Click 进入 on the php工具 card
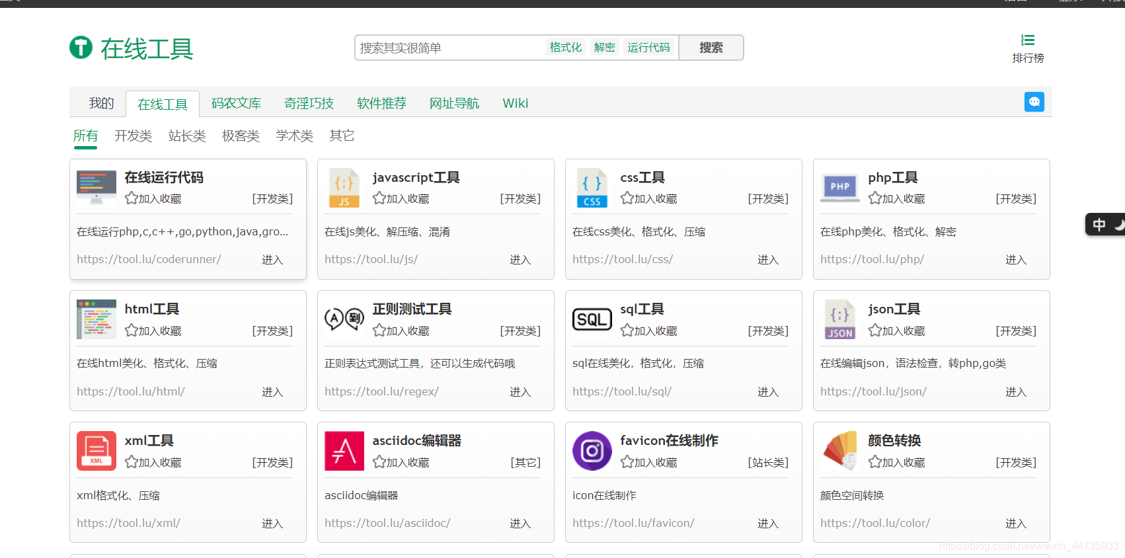The height and width of the screenshot is (558, 1125). 1016,260
